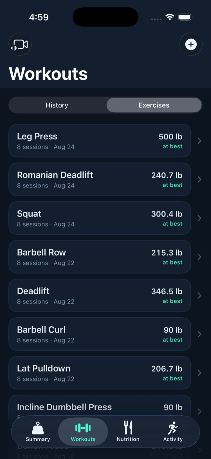211x459 pixels.
Task: Open the Summary kettlebell tab icon
Action: (x=38, y=428)
